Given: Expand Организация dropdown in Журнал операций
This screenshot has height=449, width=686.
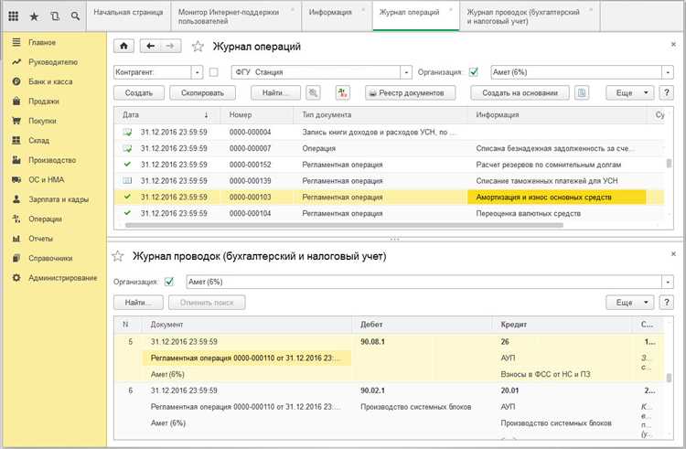Looking at the screenshot, I should (x=668, y=72).
